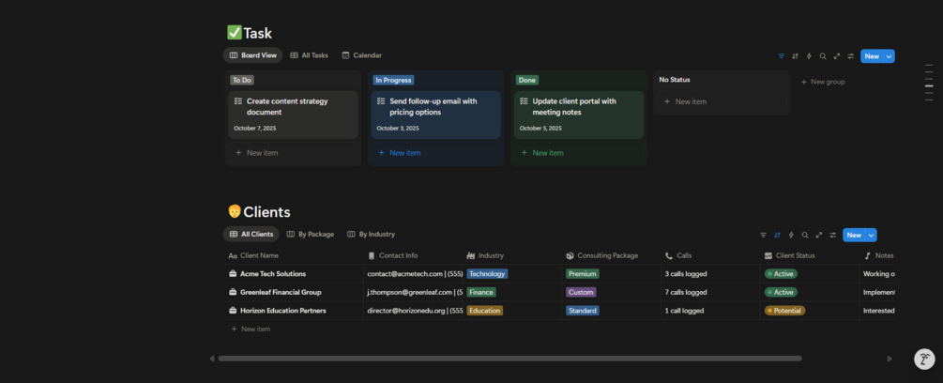The image size is (943, 383).
Task: Open Calls column header menu
Action: [x=710, y=255]
